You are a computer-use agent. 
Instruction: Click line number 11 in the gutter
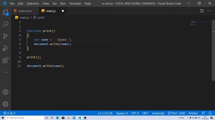pos(19,66)
